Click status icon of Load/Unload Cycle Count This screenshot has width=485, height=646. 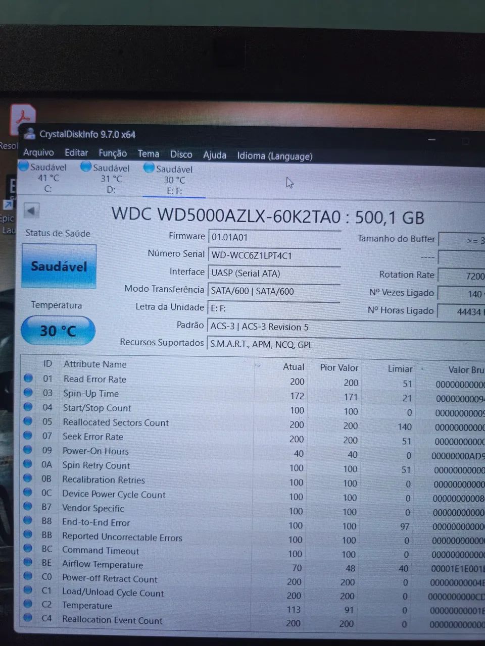[28, 589]
